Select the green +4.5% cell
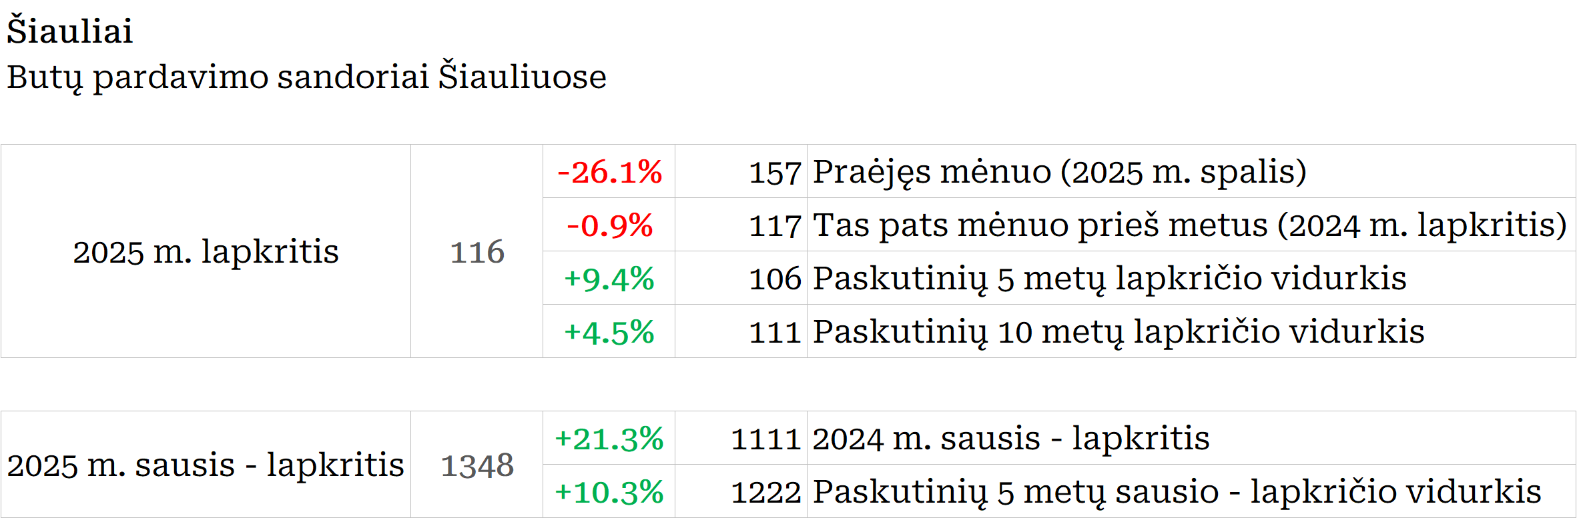The width and height of the screenshot is (1585, 522). coord(609,332)
